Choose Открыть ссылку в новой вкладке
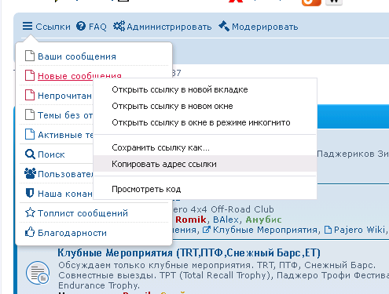This screenshot has height=294, width=389. 205,89
